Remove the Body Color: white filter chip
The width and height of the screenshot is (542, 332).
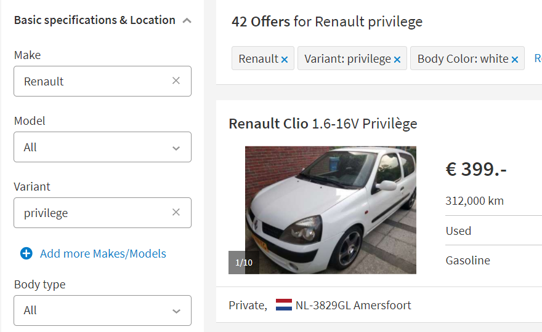(x=515, y=60)
